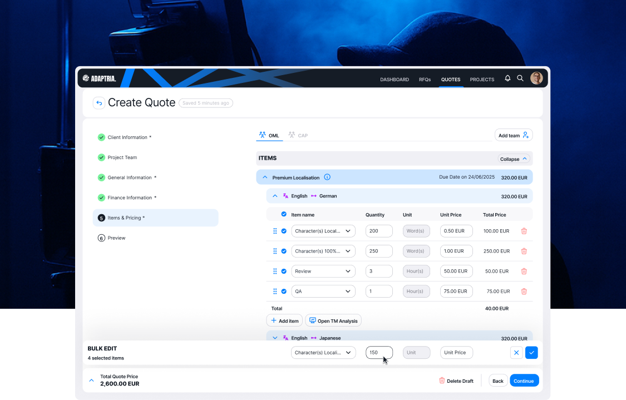Select the Quotes nav item
Image resolution: width=626 pixels, height=400 pixels.
coord(451,80)
